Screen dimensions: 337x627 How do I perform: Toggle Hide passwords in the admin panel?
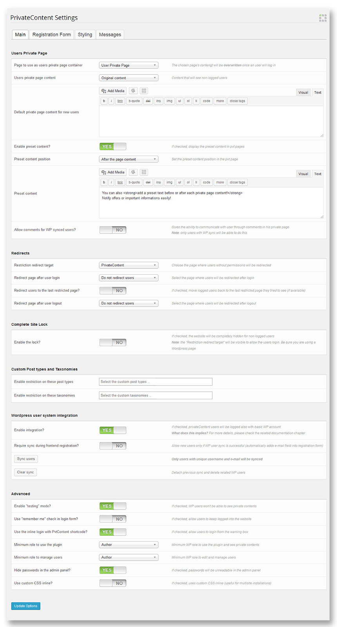(x=113, y=571)
